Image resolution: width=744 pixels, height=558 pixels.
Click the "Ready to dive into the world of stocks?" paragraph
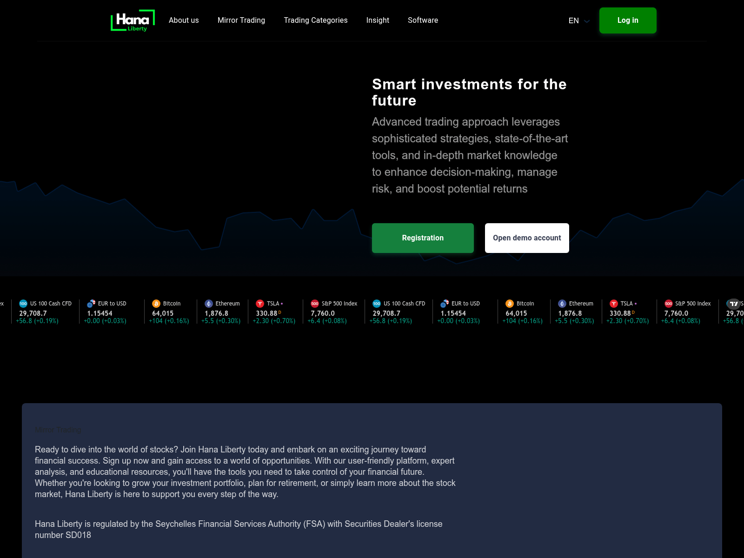click(245, 472)
